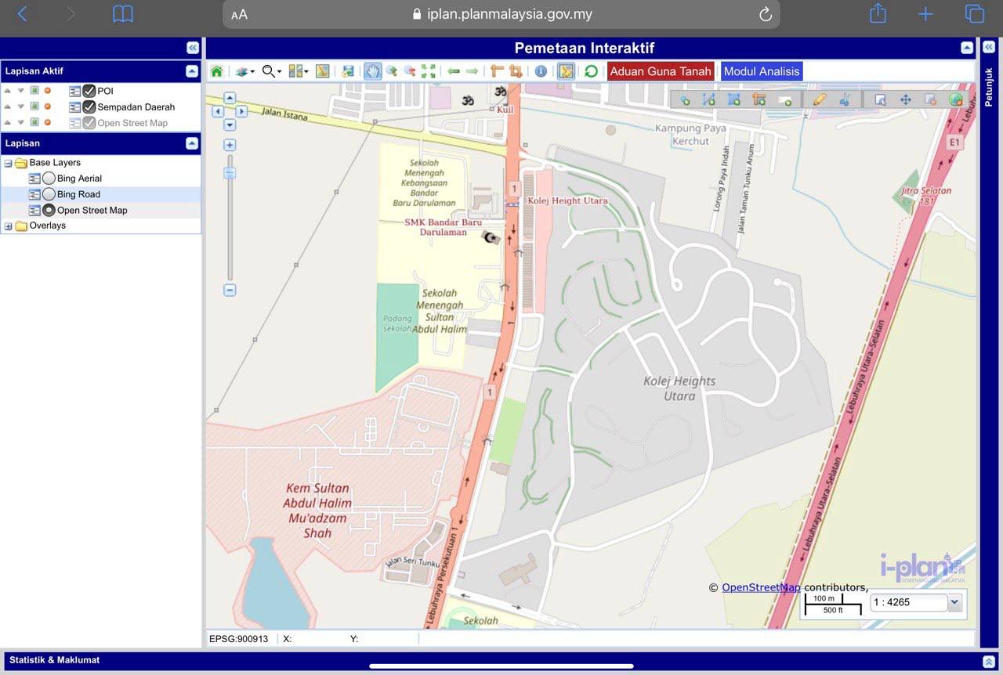Open the Statistik & Maklumat panel

(988, 662)
